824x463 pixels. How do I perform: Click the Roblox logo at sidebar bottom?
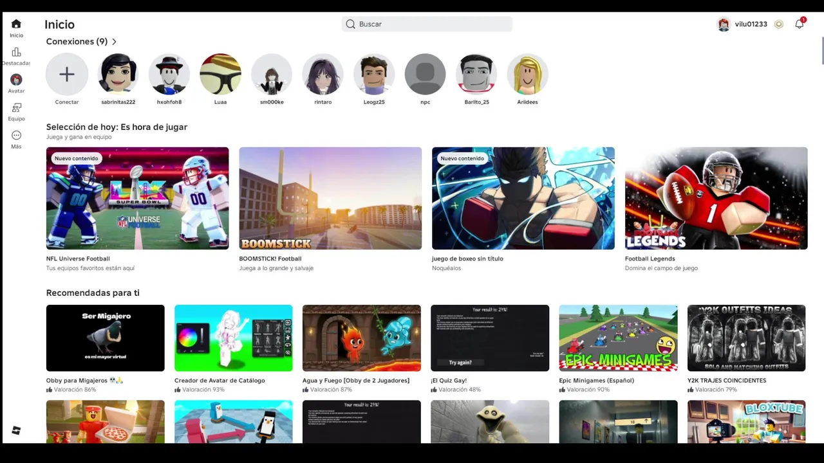tap(16, 431)
